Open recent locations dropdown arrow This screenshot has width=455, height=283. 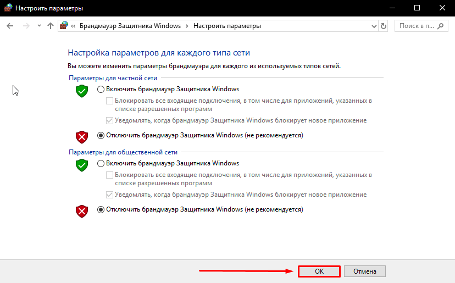pyautogui.click(x=39, y=26)
